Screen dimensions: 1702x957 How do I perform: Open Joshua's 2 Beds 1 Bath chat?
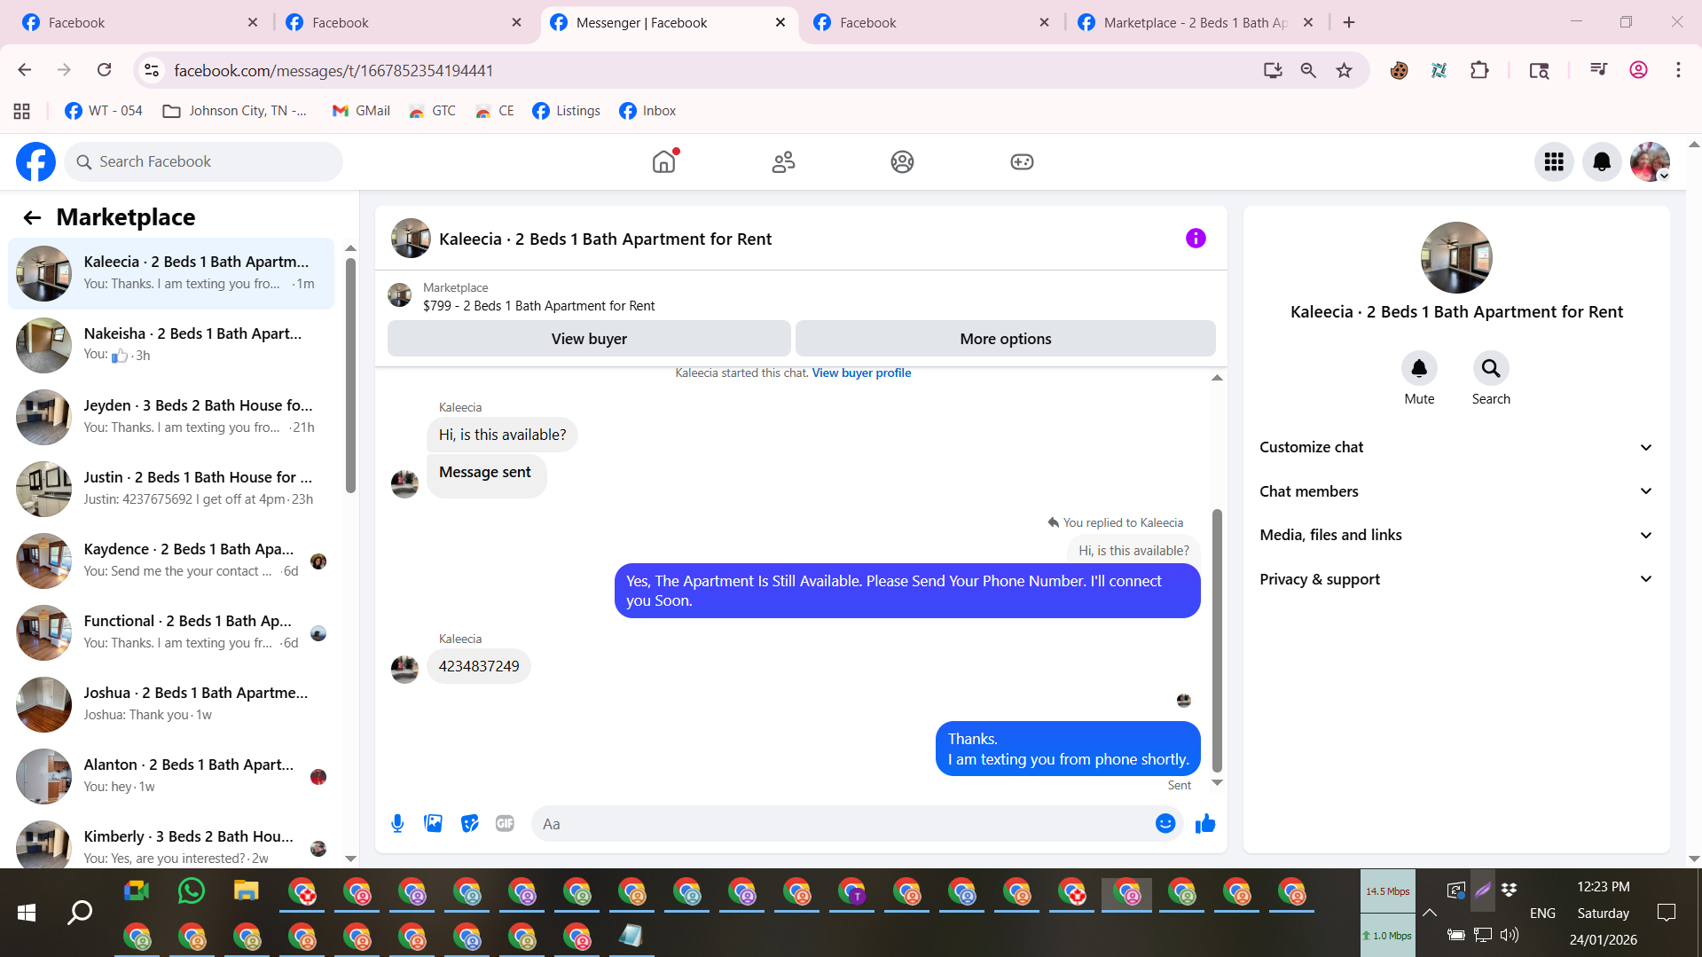(171, 704)
